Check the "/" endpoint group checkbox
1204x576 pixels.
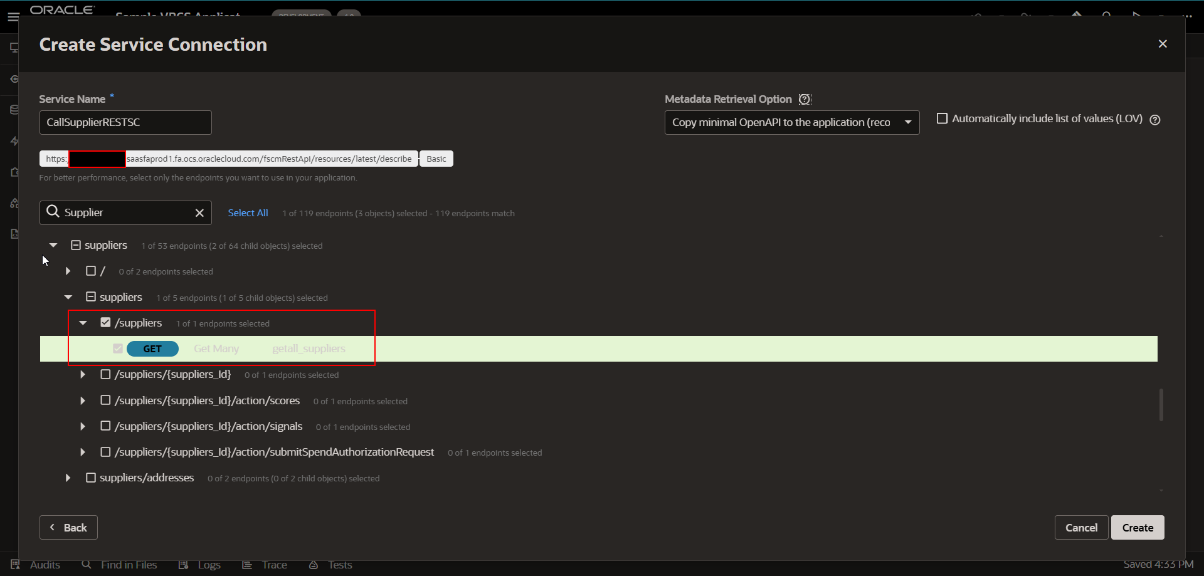(91, 271)
